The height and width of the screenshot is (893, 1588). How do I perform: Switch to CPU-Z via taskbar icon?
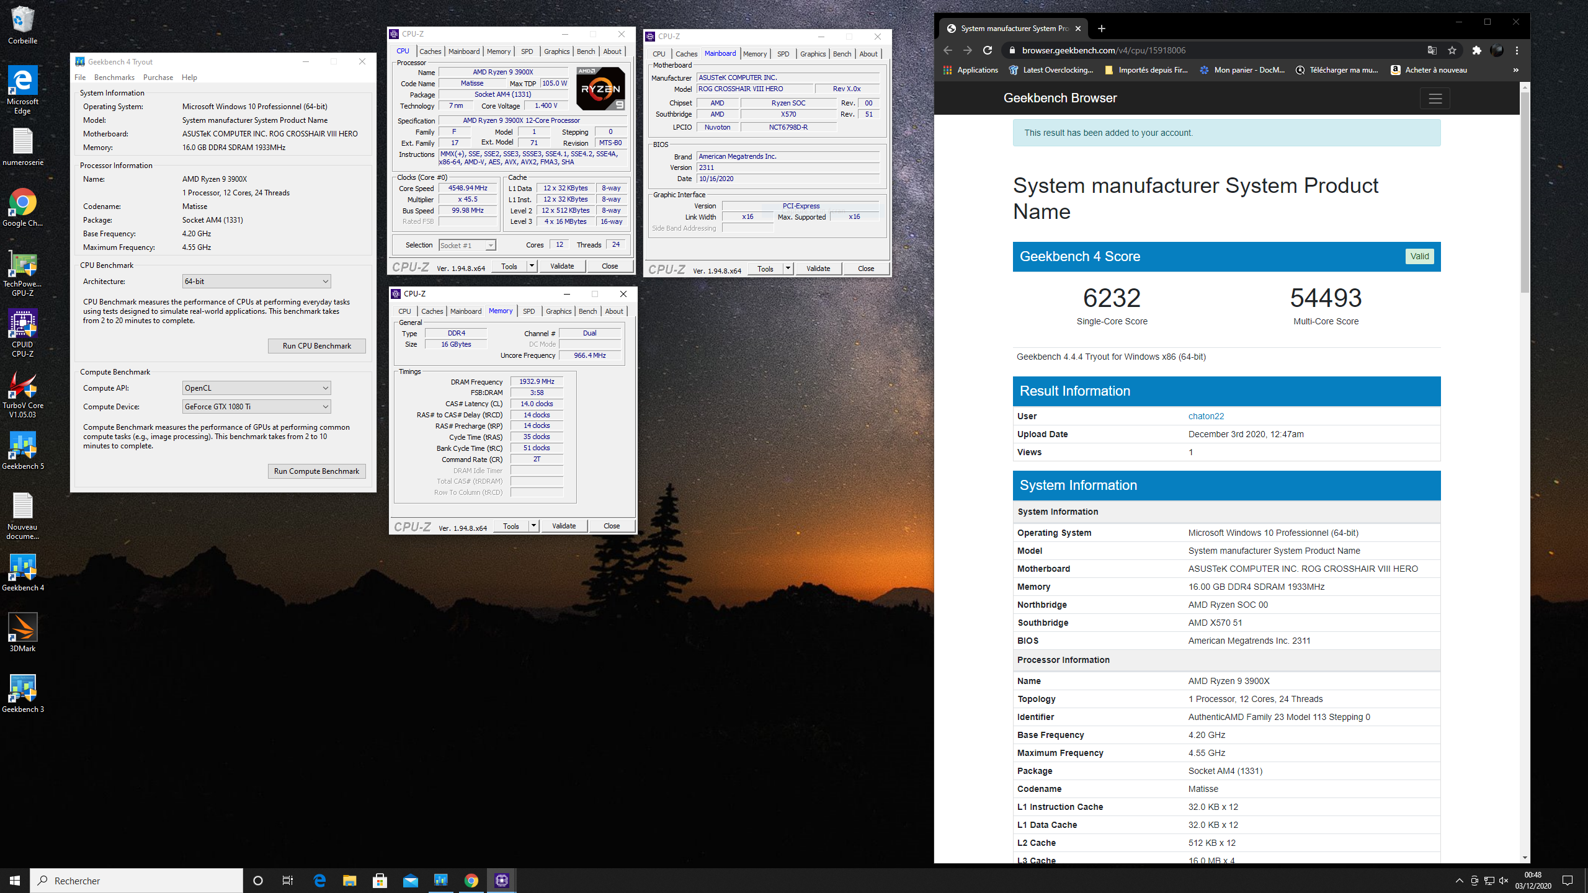click(501, 881)
